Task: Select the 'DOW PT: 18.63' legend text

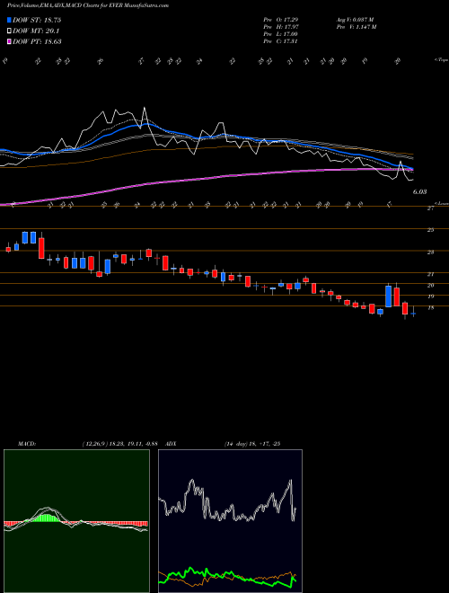Action: pyautogui.click(x=37, y=41)
